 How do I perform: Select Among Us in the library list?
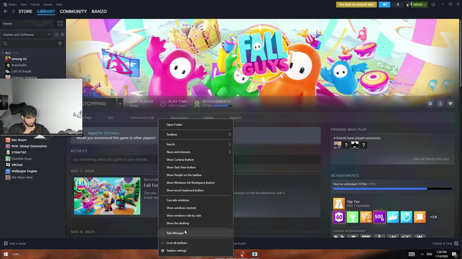[x=19, y=59]
